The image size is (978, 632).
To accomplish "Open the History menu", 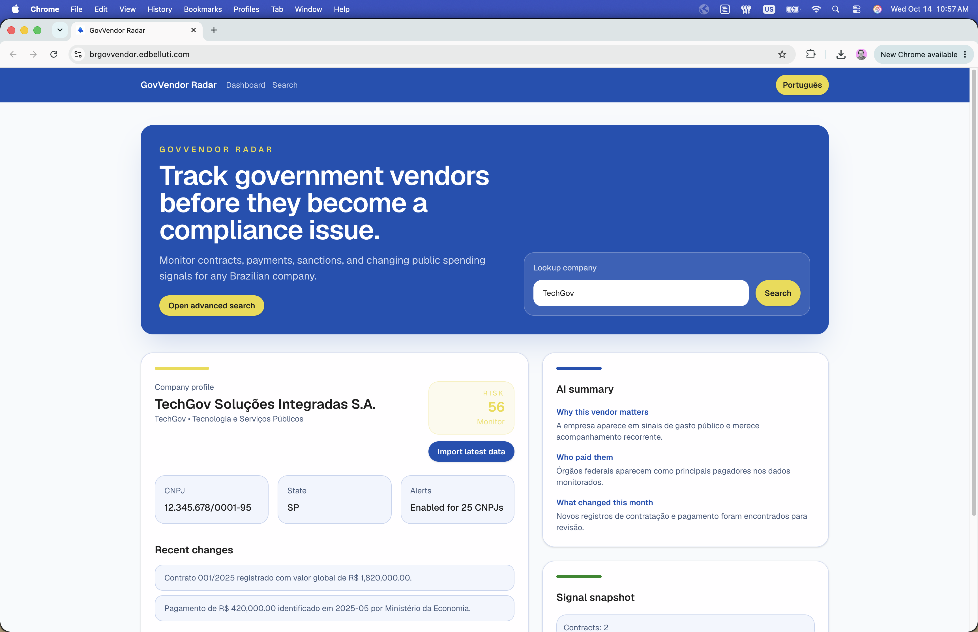I will (x=160, y=9).
